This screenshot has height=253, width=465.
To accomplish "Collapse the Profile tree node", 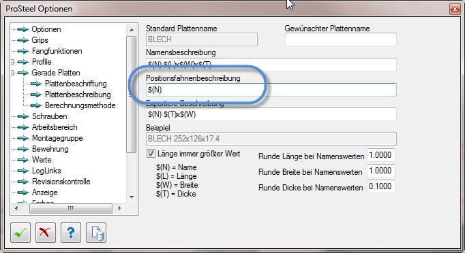I will pos(12,62).
